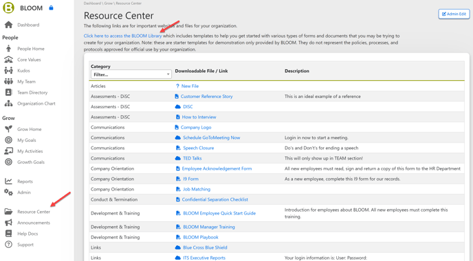Click the Reports chart icon
Viewport: 473px width, 261px height.
pyautogui.click(x=8, y=182)
